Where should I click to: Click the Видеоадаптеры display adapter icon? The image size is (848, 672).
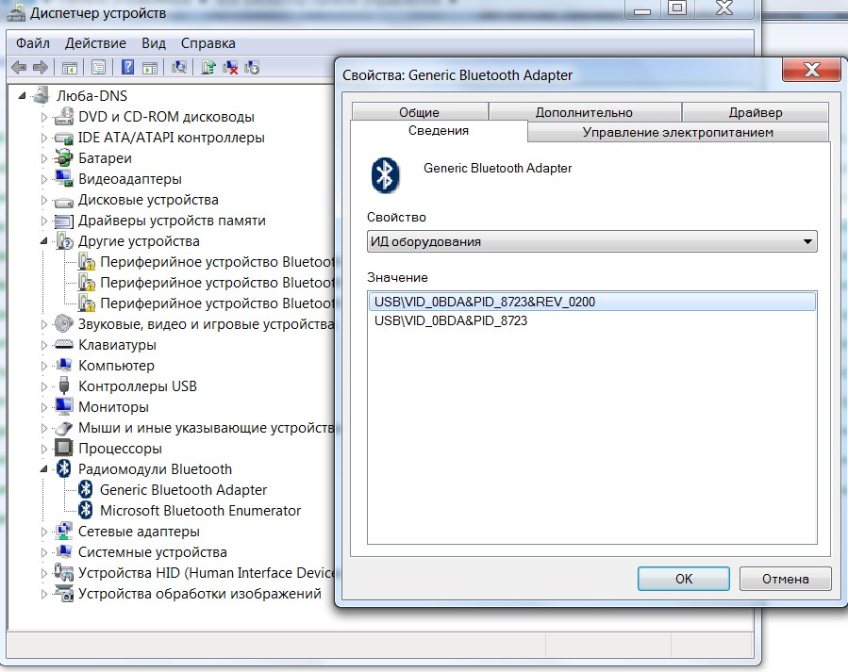click(x=64, y=178)
